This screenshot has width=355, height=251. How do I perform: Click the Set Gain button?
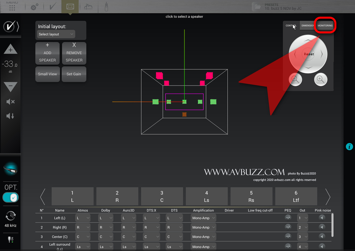(74, 74)
